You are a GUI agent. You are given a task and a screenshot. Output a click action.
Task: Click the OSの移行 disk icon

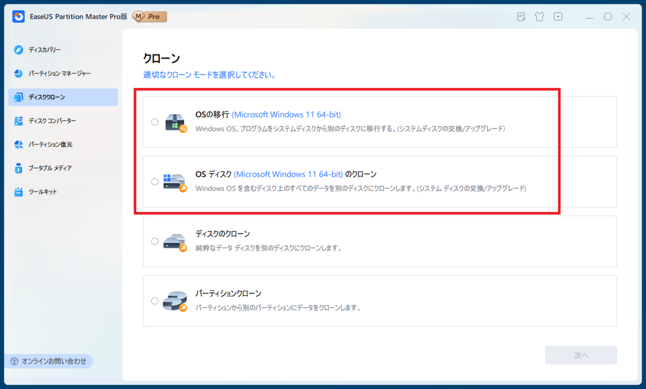point(175,123)
